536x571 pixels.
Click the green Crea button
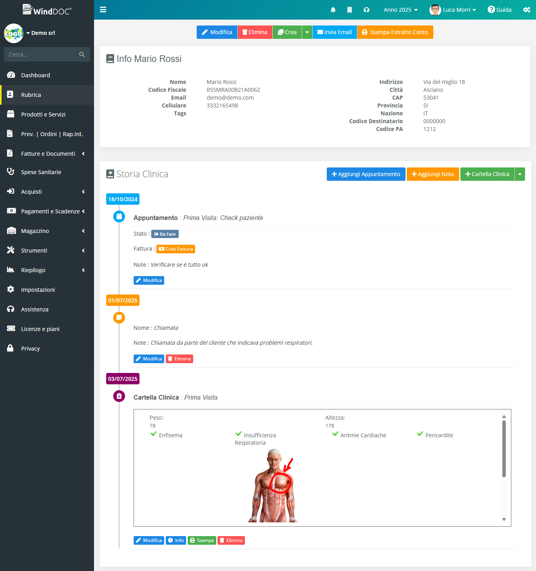tap(287, 32)
